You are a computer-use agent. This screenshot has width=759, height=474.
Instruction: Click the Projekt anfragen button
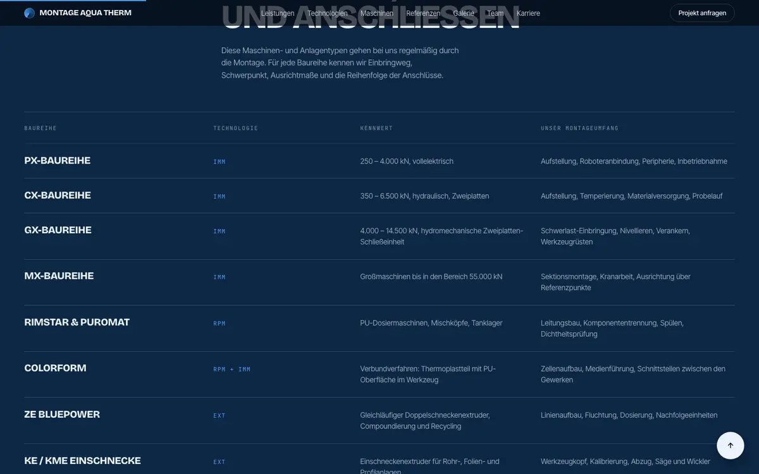[x=702, y=13]
